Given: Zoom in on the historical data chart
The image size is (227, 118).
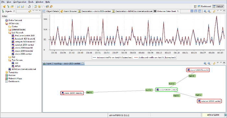Looking at the screenshot, I should (205, 11).
